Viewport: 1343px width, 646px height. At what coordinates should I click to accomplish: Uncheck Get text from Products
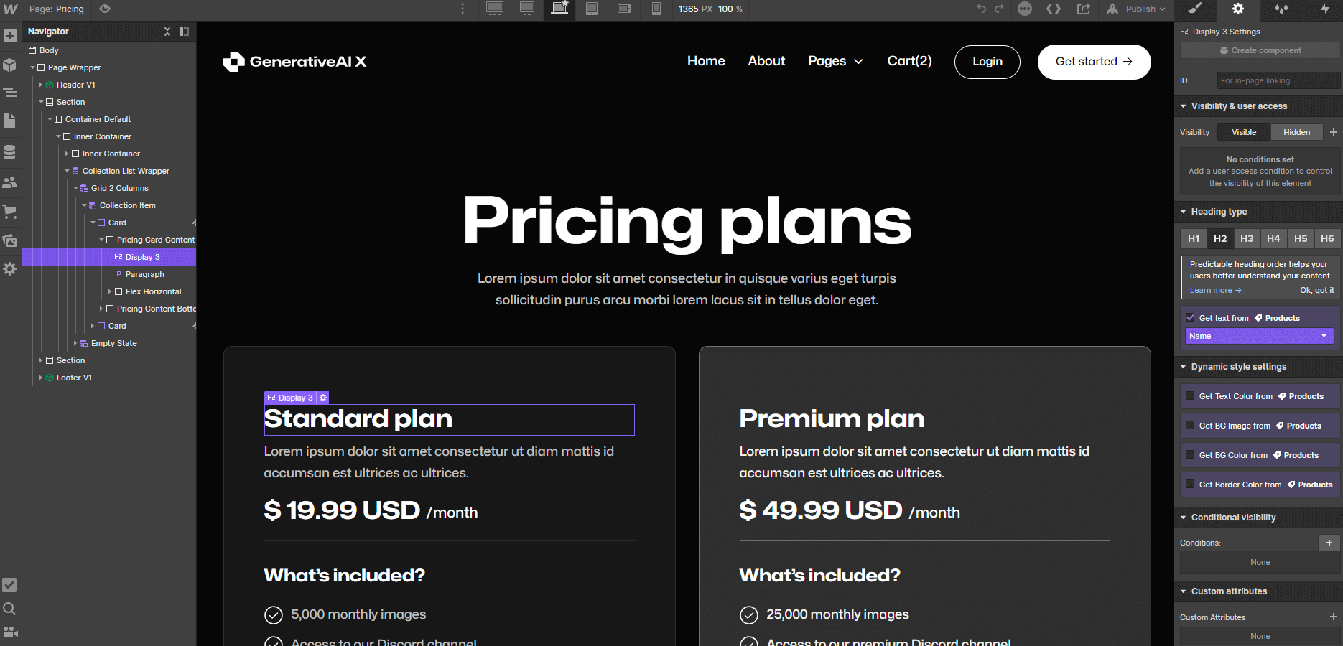pos(1191,317)
